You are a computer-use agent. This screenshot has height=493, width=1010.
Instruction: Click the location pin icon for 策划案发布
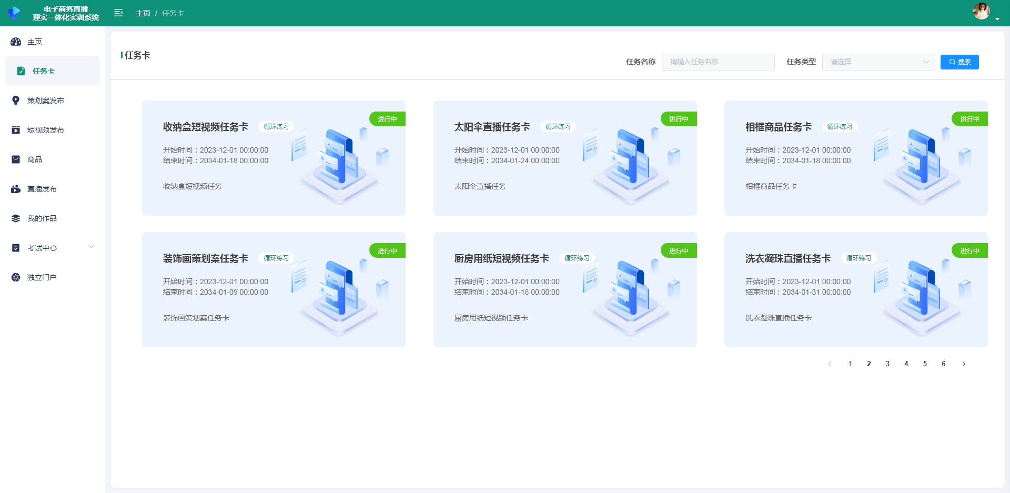pos(16,100)
